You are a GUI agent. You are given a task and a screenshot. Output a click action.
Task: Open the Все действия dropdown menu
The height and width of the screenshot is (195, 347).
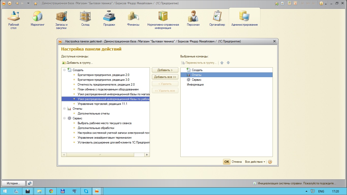255,162
